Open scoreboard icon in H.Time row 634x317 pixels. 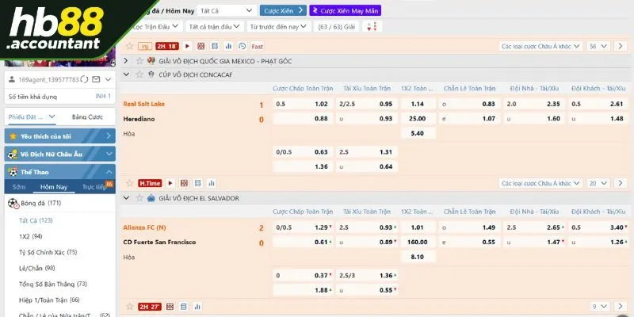click(x=197, y=183)
